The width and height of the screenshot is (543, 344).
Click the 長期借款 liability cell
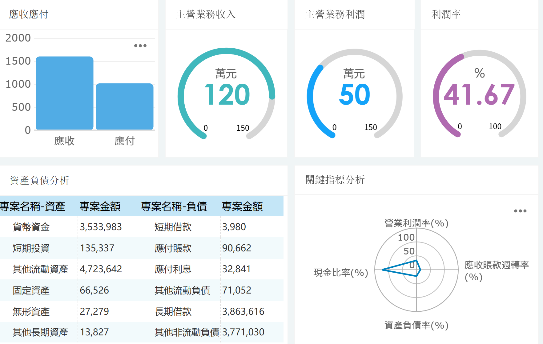(x=173, y=312)
